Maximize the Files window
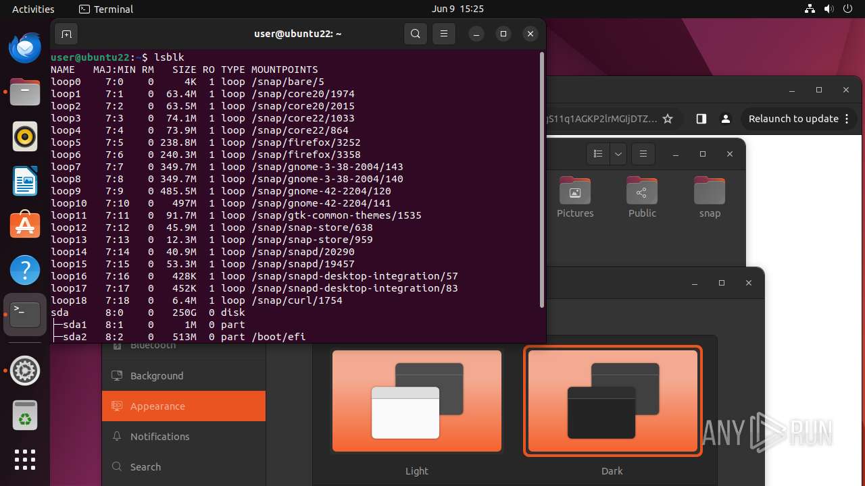The height and width of the screenshot is (486, 865). coord(703,154)
